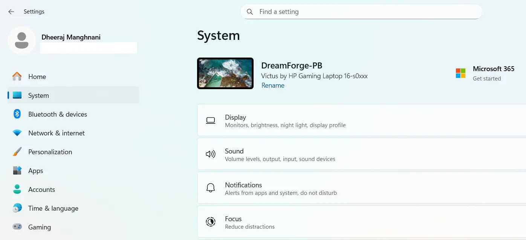Select the System sidebar icon

[x=17, y=95]
